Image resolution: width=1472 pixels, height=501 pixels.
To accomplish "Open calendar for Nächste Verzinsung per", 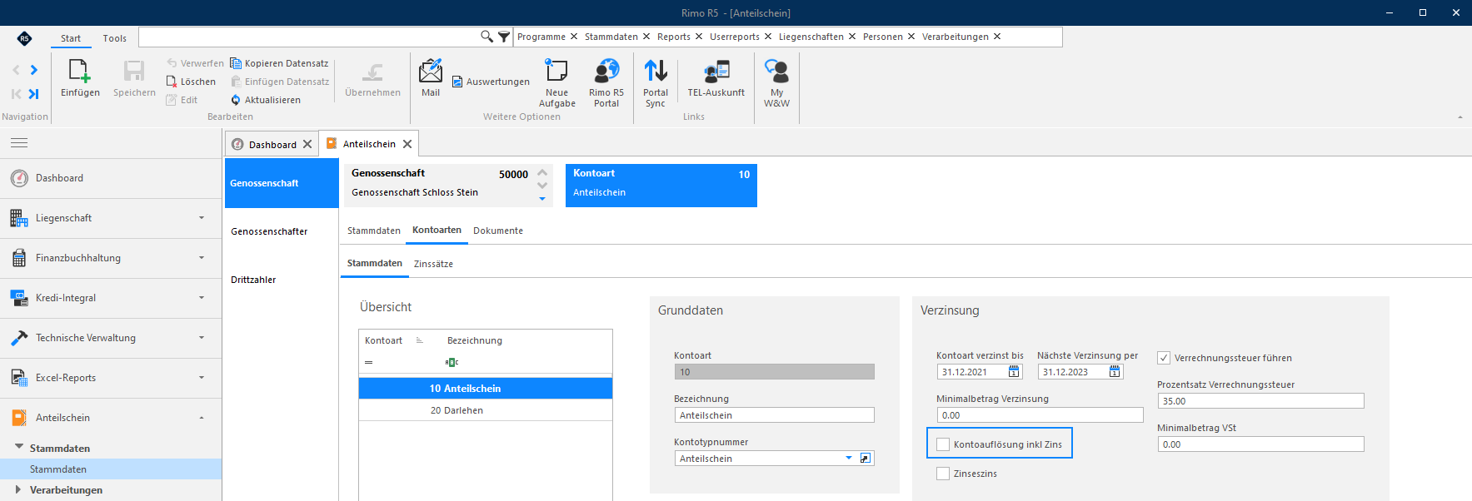I will pos(1115,372).
